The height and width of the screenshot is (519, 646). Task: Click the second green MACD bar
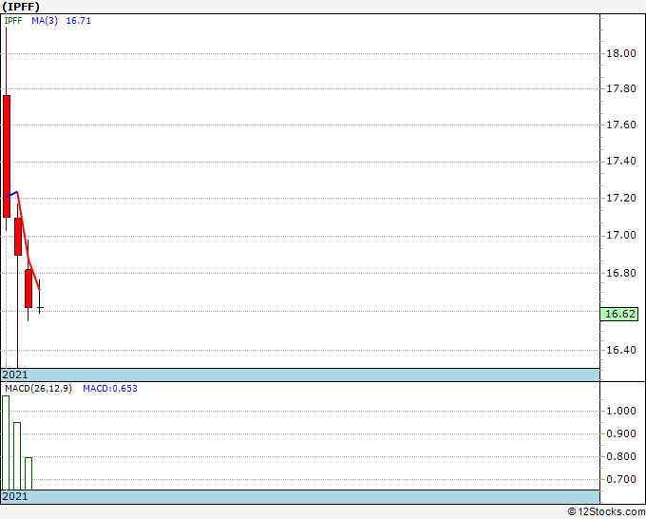[x=17, y=456]
